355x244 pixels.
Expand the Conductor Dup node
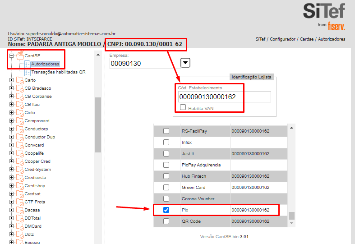click(11, 137)
